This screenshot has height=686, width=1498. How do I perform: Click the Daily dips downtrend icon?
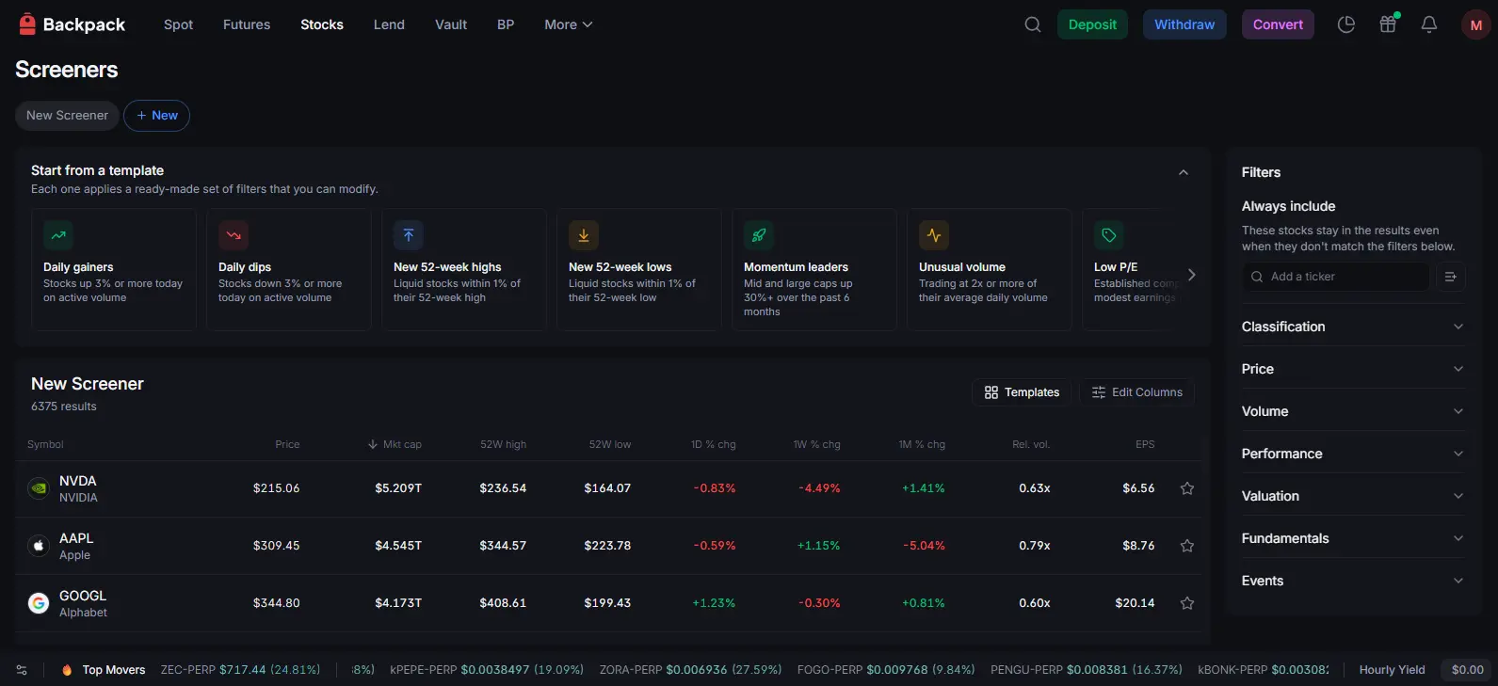234,235
